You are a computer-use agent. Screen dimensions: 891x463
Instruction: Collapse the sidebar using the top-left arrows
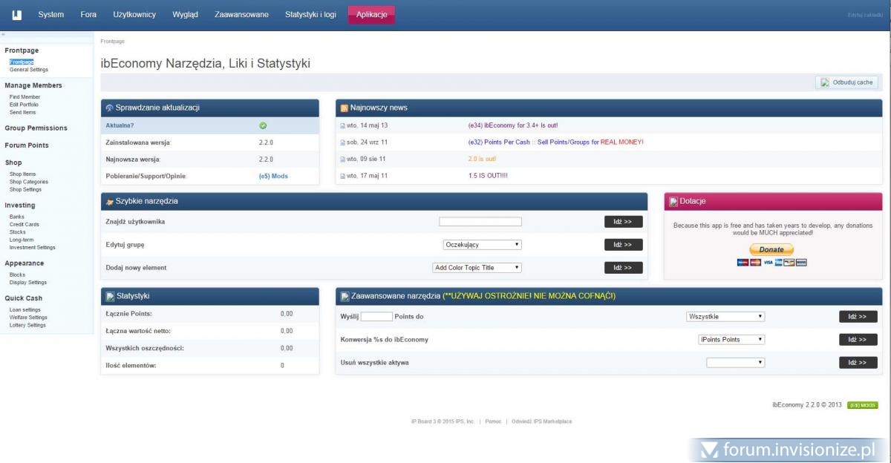pyautogui.click(x=3, y=35)
